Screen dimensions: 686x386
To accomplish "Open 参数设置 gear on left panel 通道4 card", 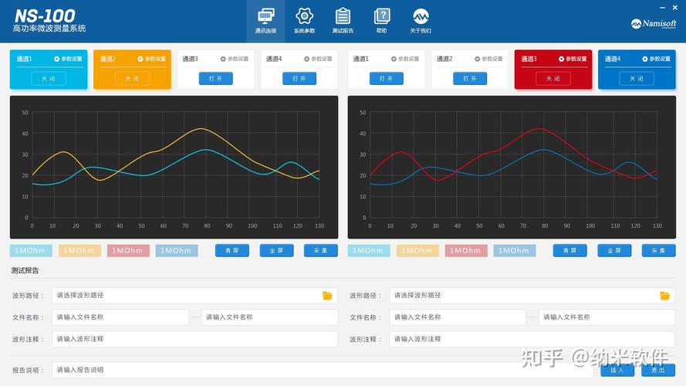I will coord(318,59).
